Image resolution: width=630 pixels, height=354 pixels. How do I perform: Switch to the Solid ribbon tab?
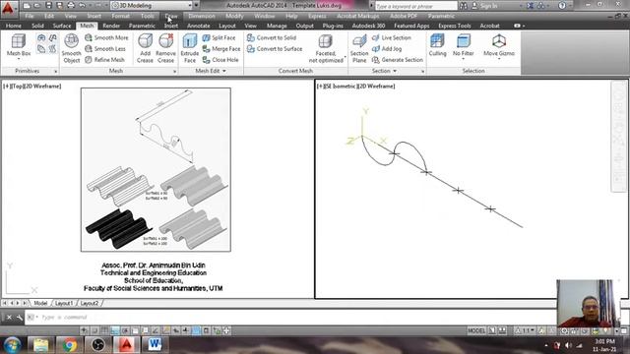[x=37, y=26]
